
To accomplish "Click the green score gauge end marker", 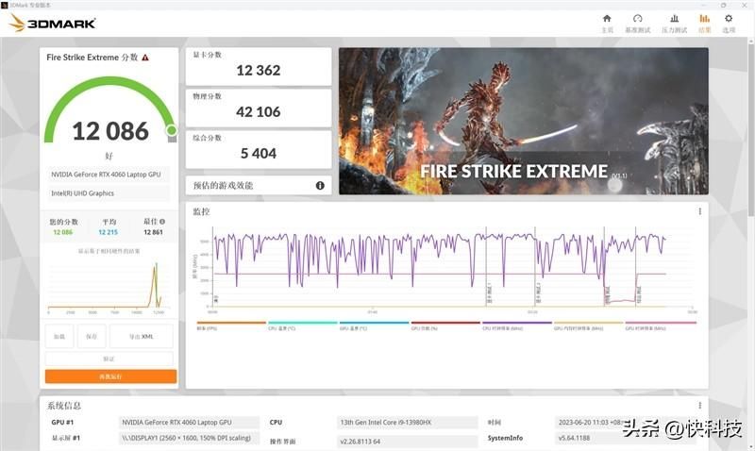I will coord(172,130).
